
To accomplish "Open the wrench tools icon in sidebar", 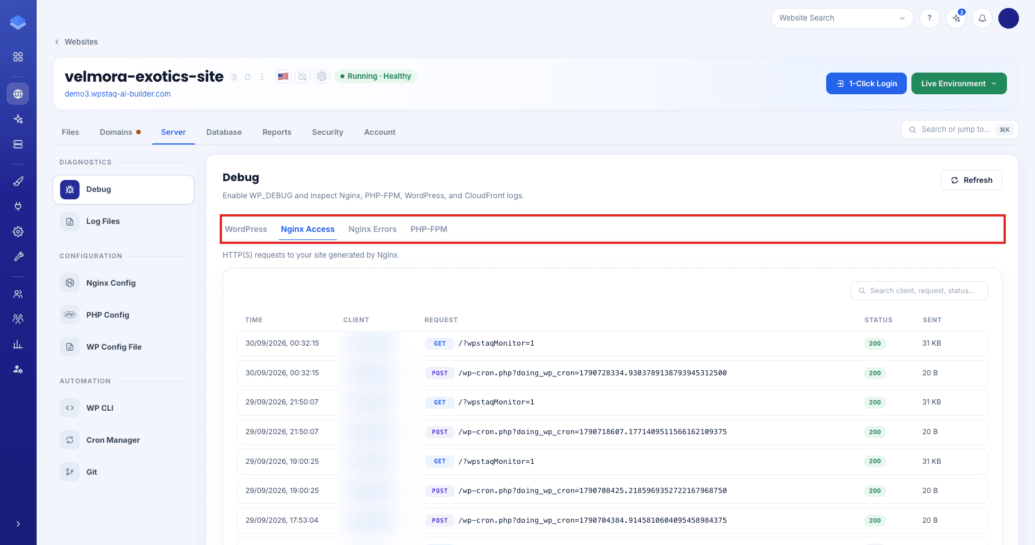I will pyautogui.click(x=18, y=257).
